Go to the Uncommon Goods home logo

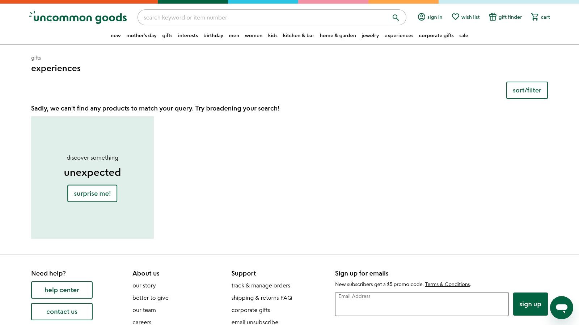[78, 17]
